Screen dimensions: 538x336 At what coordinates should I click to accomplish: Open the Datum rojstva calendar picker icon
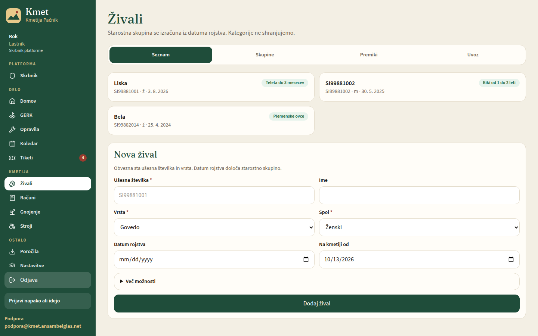(x=306, y=259)
